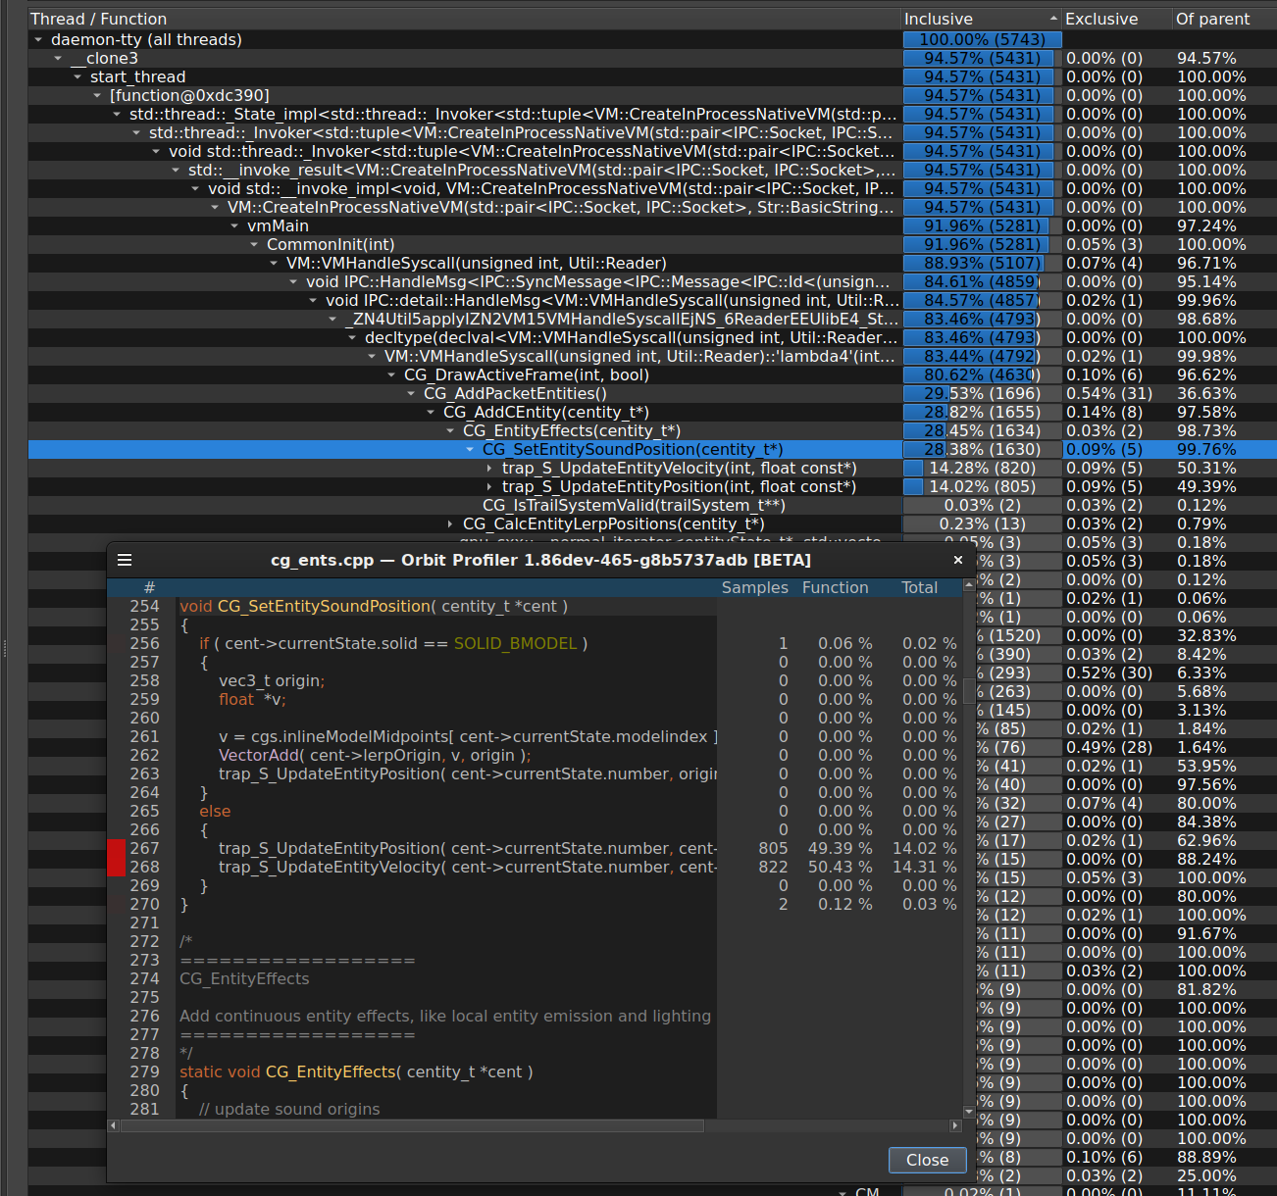Click Thread / Function column header
Image resolution: width=1277 pixels, height=1196 pixels.
pos(465,19)
